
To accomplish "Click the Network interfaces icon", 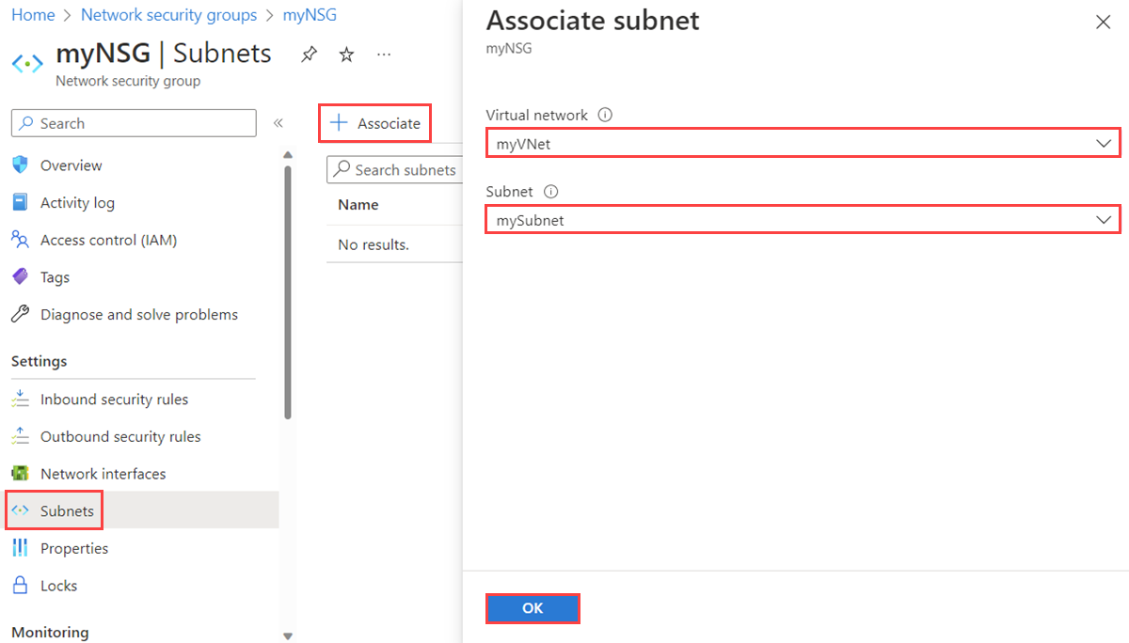I will (x=20, y=473).
